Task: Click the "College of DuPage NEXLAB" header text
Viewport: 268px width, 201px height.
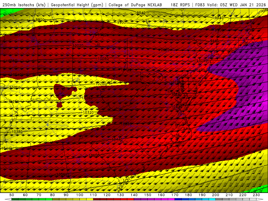Action: point(135,5)
